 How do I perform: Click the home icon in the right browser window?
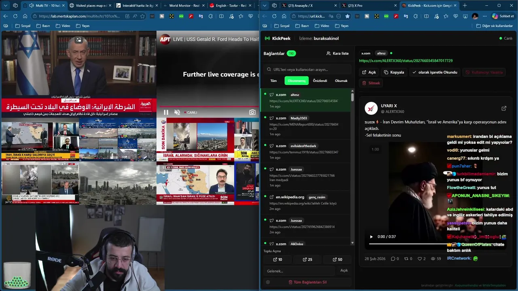coord(284,16)
